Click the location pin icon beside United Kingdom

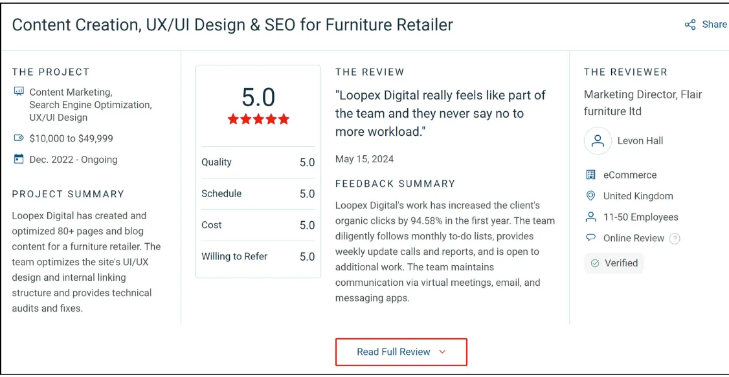pyautogui.click(x=590, y=196)
